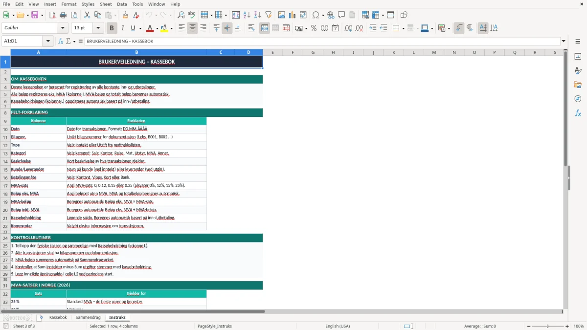Image resolution: width=587 pixels, height=330 pixels.
Task: Sort descending Z to A
Action: [258, 15]
